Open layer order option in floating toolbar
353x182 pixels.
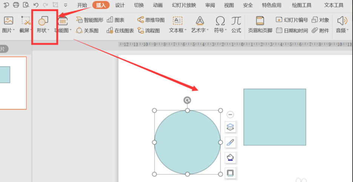coord(230,127)
